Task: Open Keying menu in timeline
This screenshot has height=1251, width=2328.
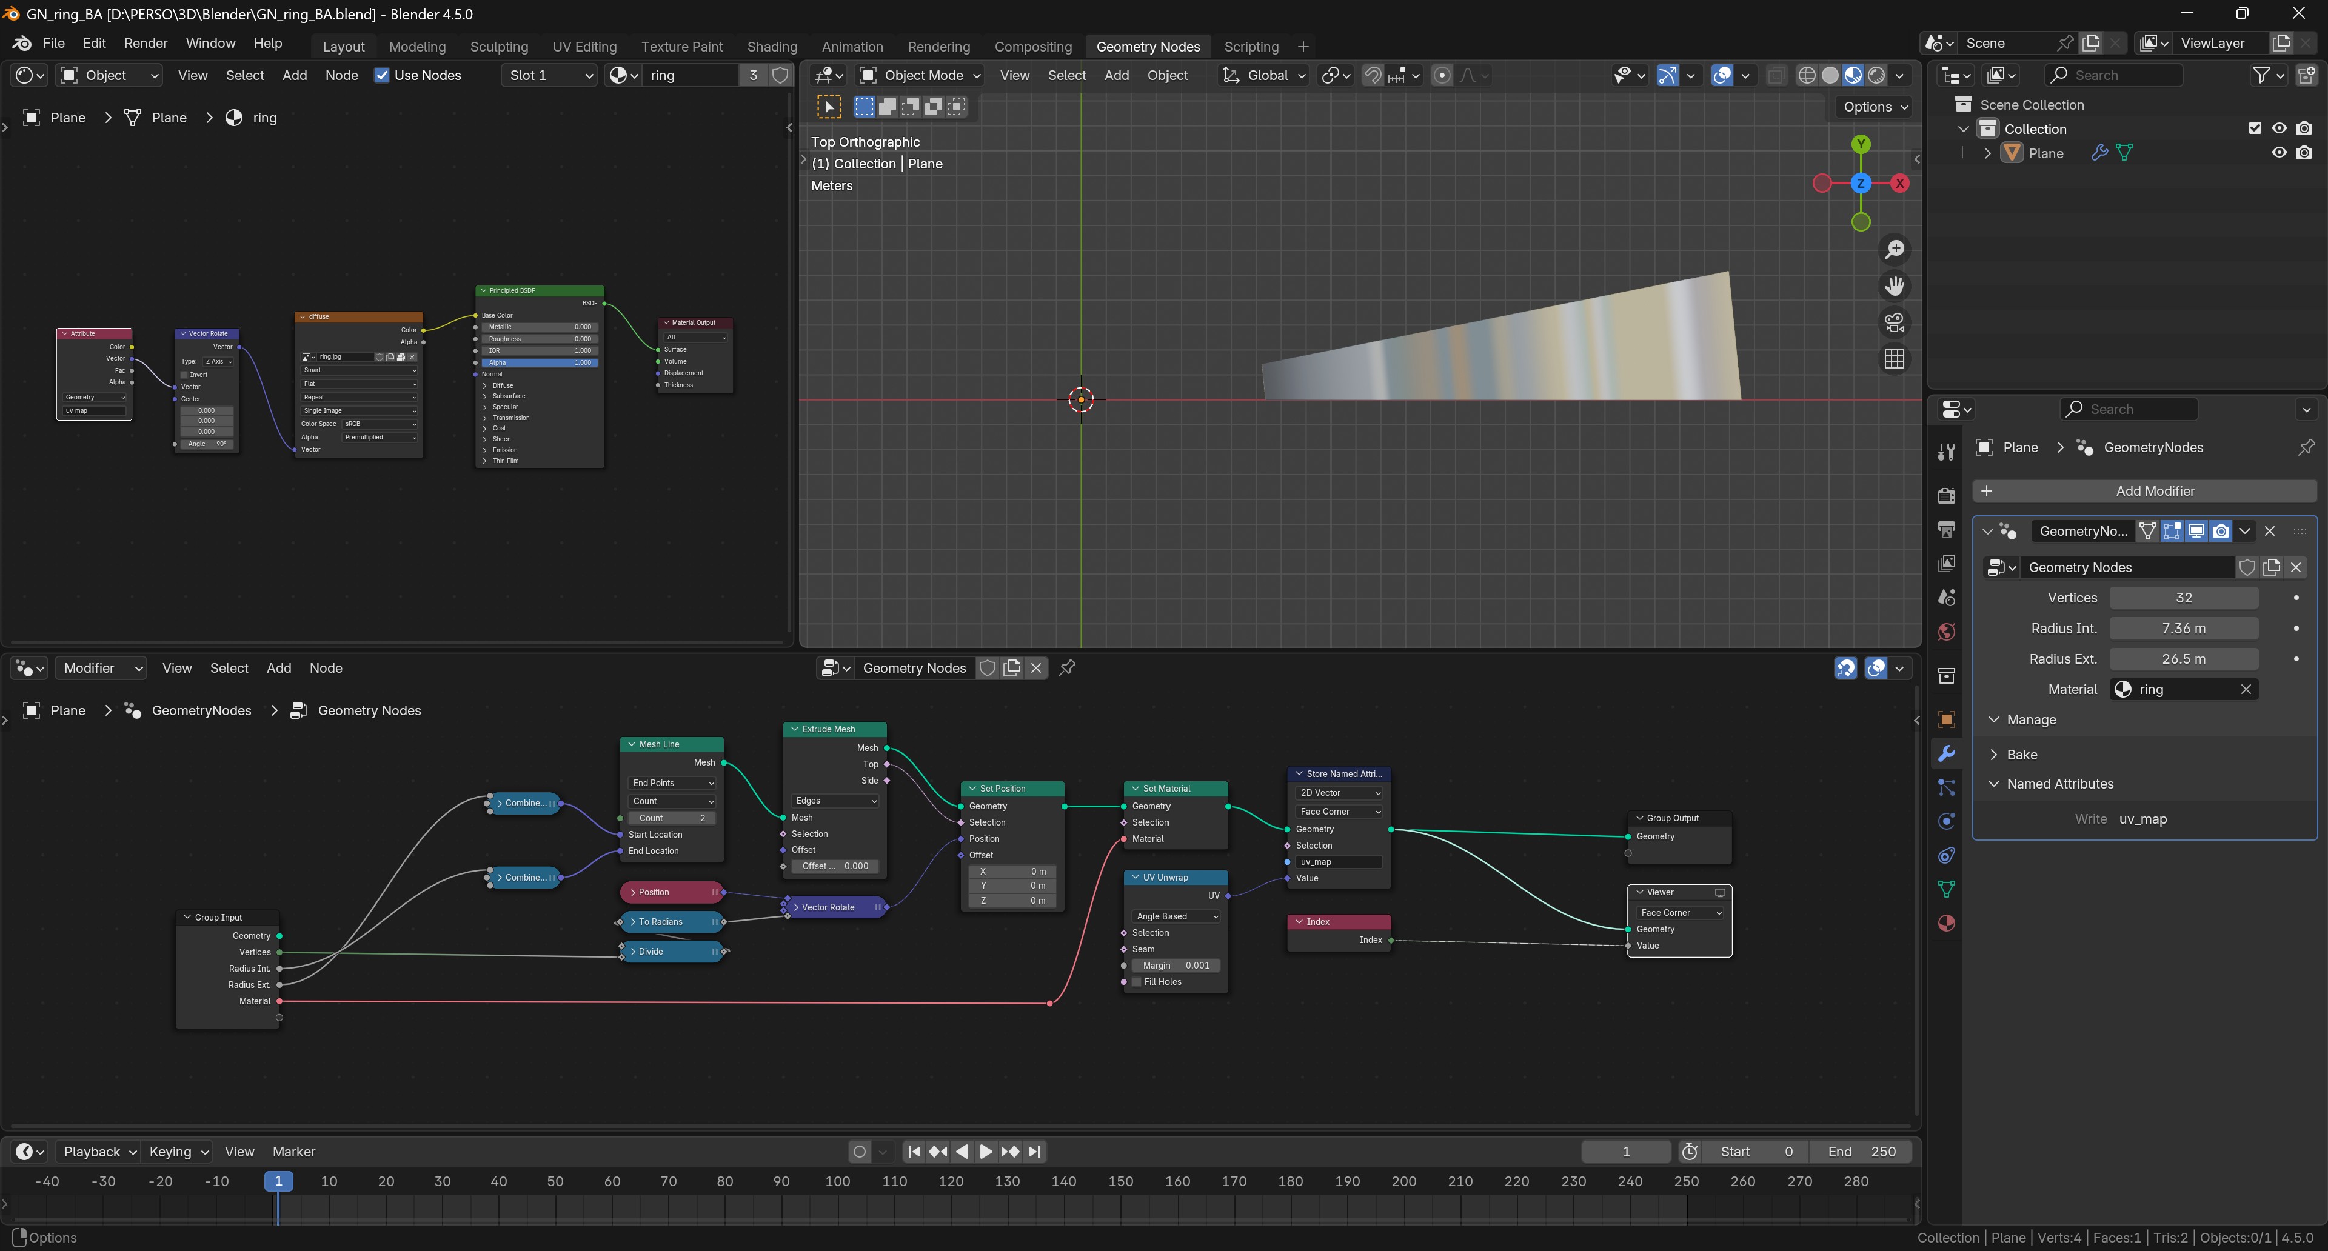Action: pos(178,1152)
